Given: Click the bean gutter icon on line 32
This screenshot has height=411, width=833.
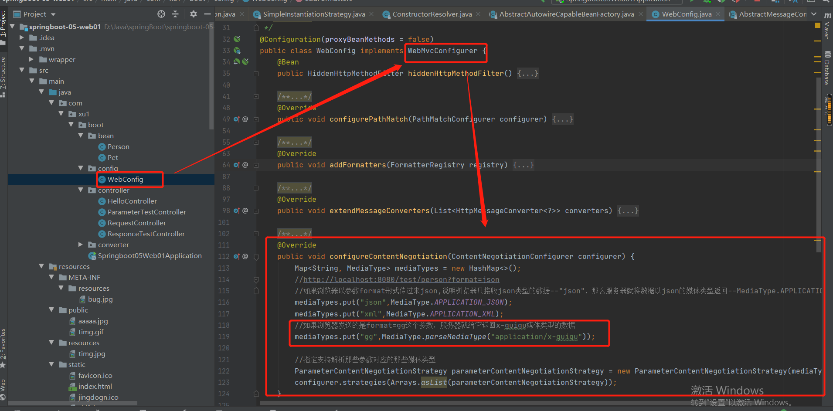Looking at the screenshot, I should [x=237, y=39].
